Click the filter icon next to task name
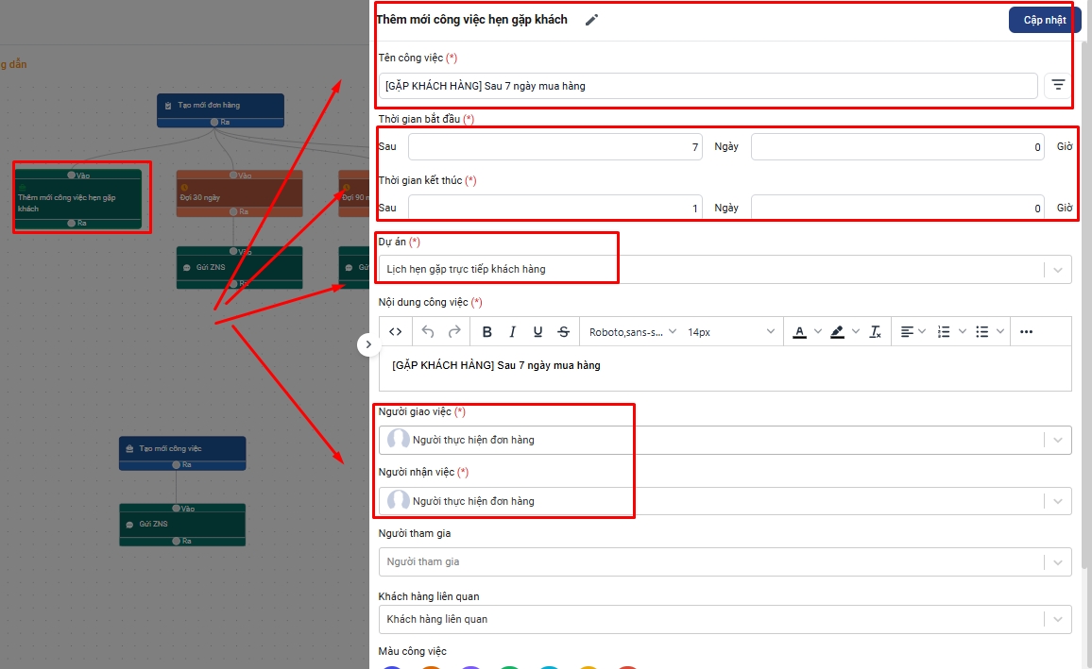Screen dimensions: 1092x669 1058,86
